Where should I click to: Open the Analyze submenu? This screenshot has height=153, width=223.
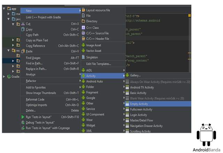(x=51, y=74)
